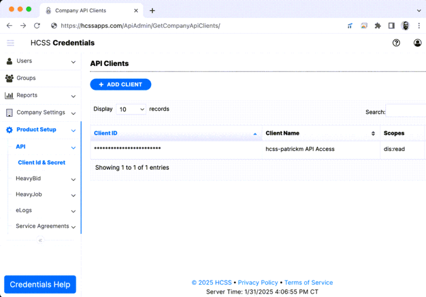Open the browser extensions puzzle icon

click(378, 26)
